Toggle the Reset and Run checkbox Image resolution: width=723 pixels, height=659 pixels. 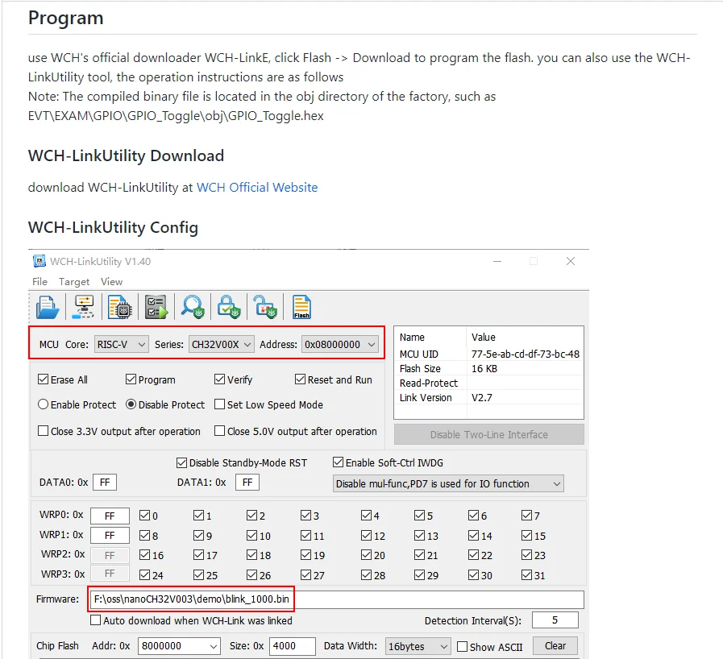click(x=300, y=379)
